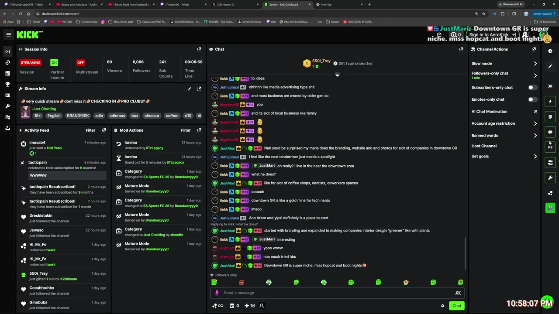Open the hamburger menu beside the Kick logo
This screenshot has width=559, height=314.
pyautogui.click(x=8, y=34)
